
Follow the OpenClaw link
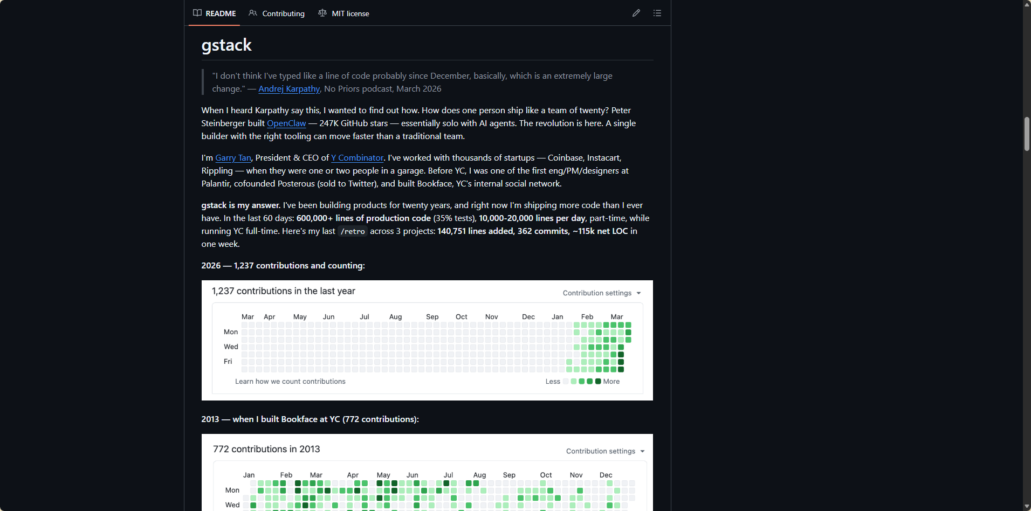pyautogui.click(x=286, y=123)
